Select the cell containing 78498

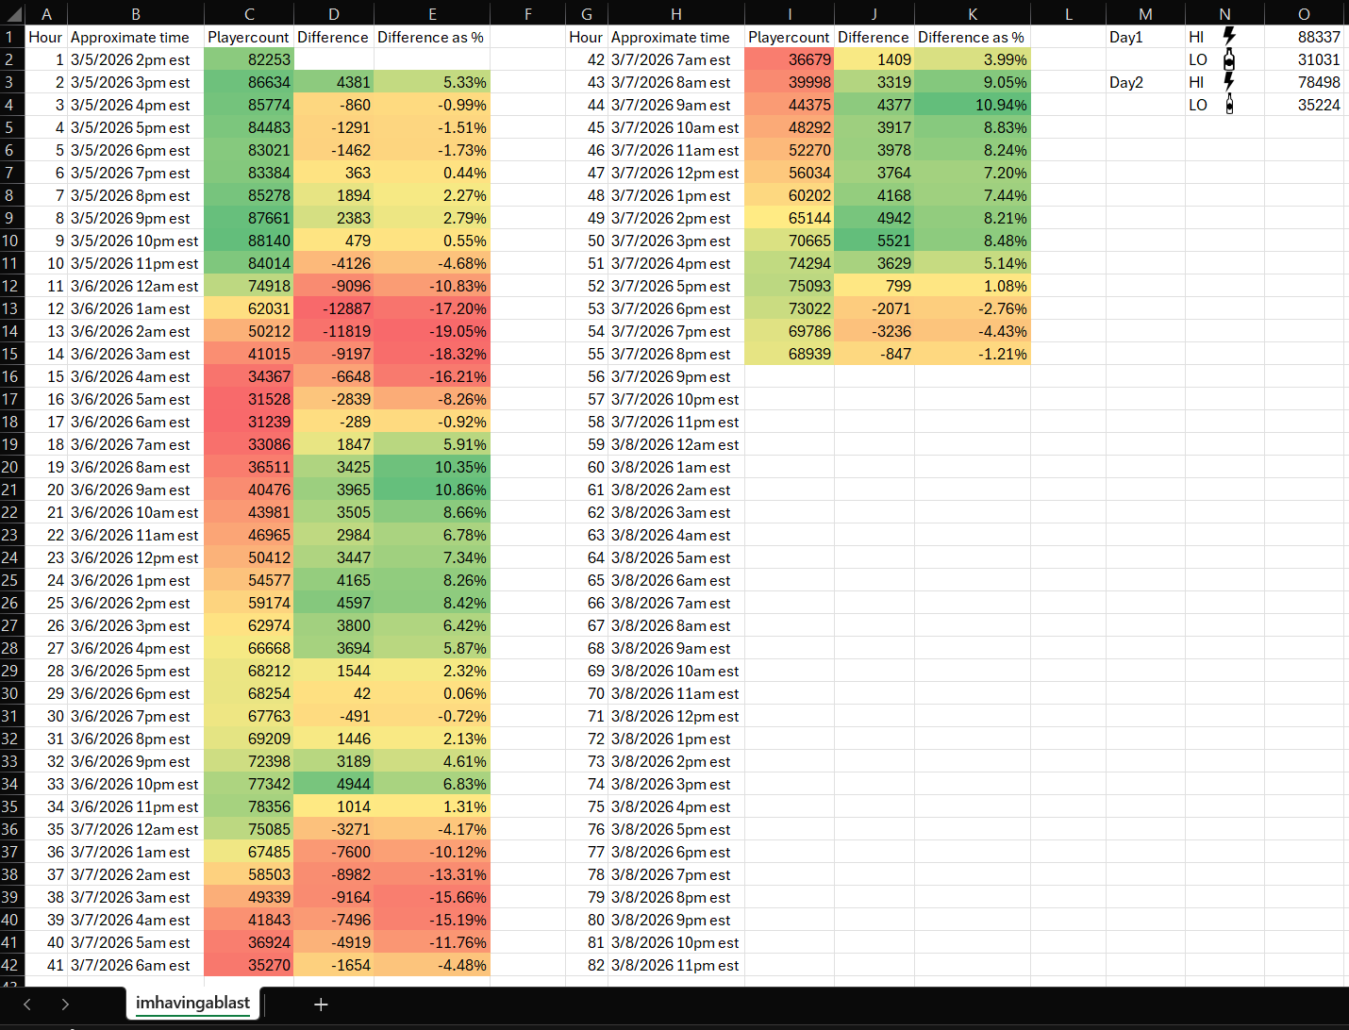(x=1304, y=82)
